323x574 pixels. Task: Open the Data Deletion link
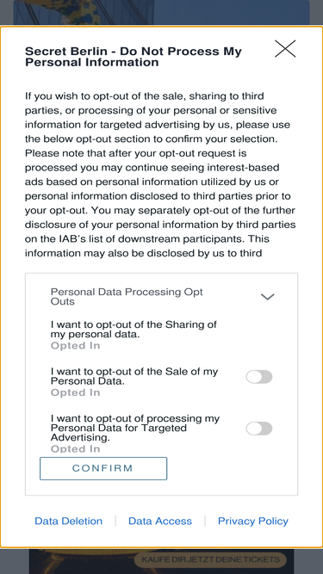(x=69, y=521)
